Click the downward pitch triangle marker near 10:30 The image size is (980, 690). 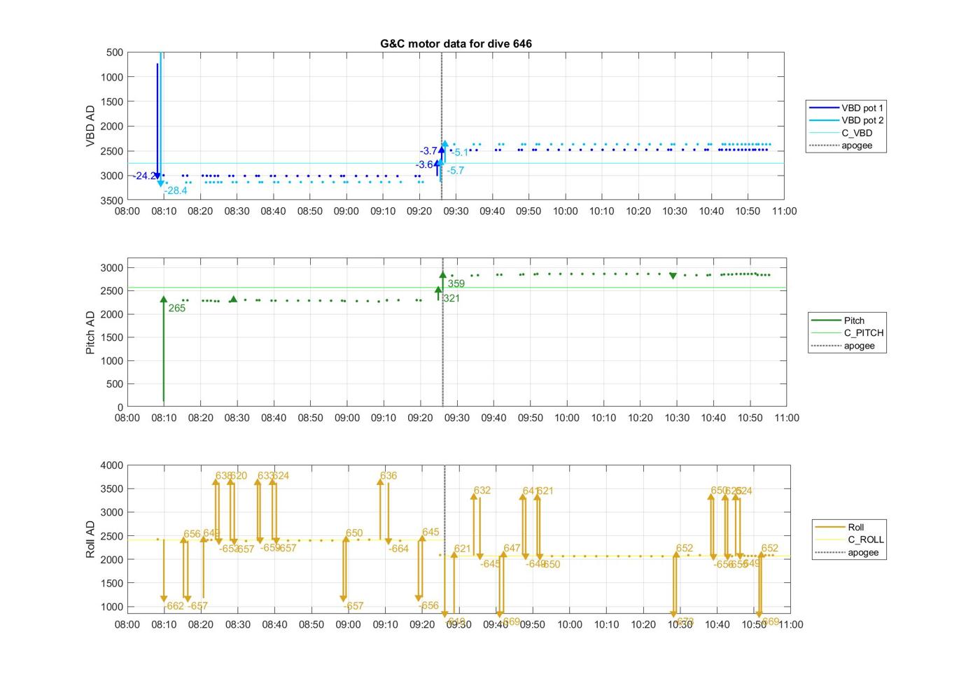click(x=673, y=276)
